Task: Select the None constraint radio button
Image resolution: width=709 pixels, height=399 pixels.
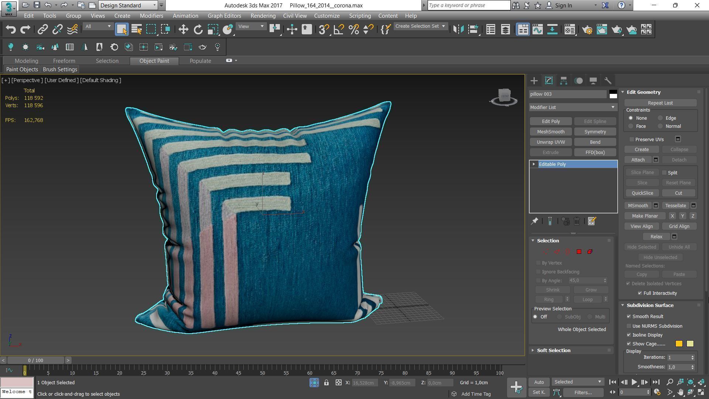Action: pyautogui.click(x=631, y=118)
